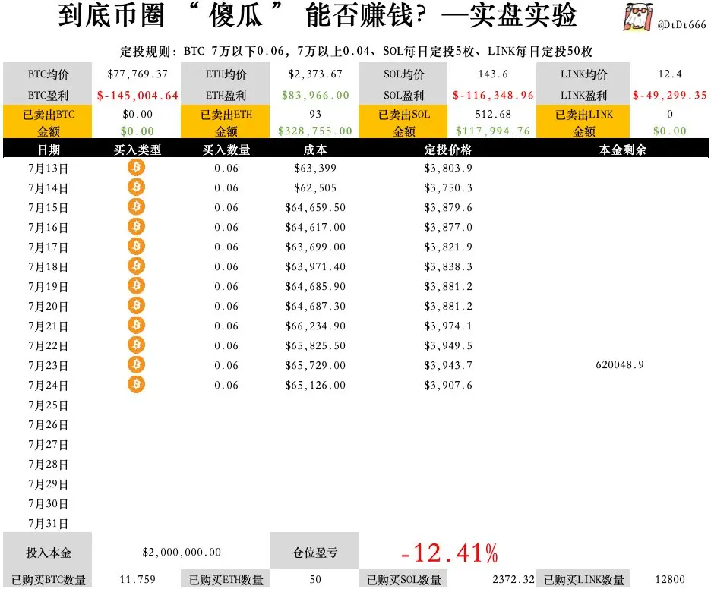Screen dimensions: 711x589
Task: Select the cost cell $64,659.50
Action: (x=315, y=207)
